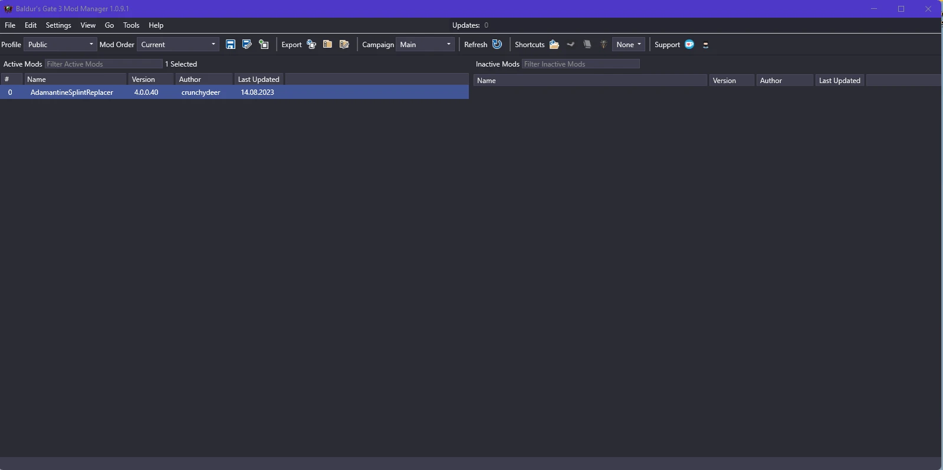Open the None dropdown in toolbar
Image resolution: width=943 pixels, height=470 pixels.
pyautogui.click(x=629, y=45)
